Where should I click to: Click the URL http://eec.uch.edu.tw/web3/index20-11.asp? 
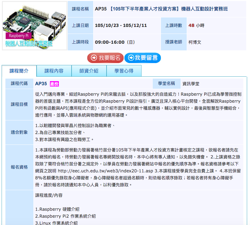[105, 171]
